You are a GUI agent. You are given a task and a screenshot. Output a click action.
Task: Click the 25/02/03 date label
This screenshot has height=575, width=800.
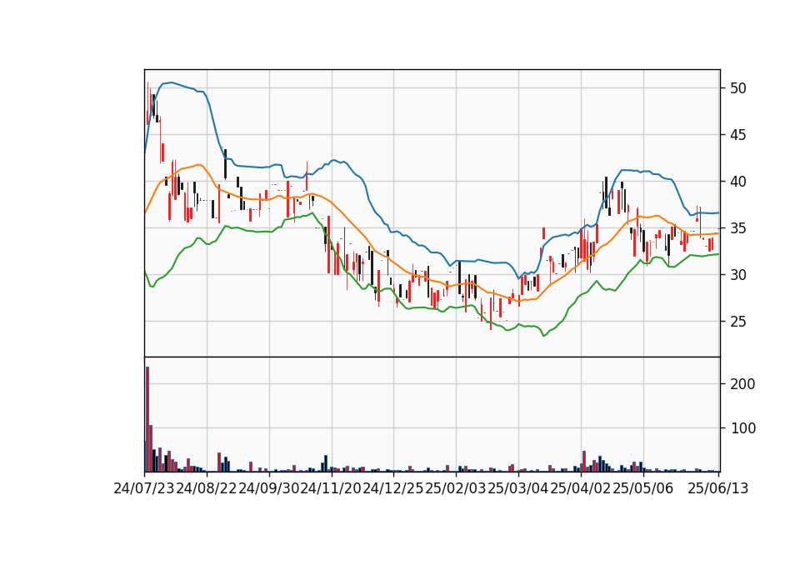456,488
